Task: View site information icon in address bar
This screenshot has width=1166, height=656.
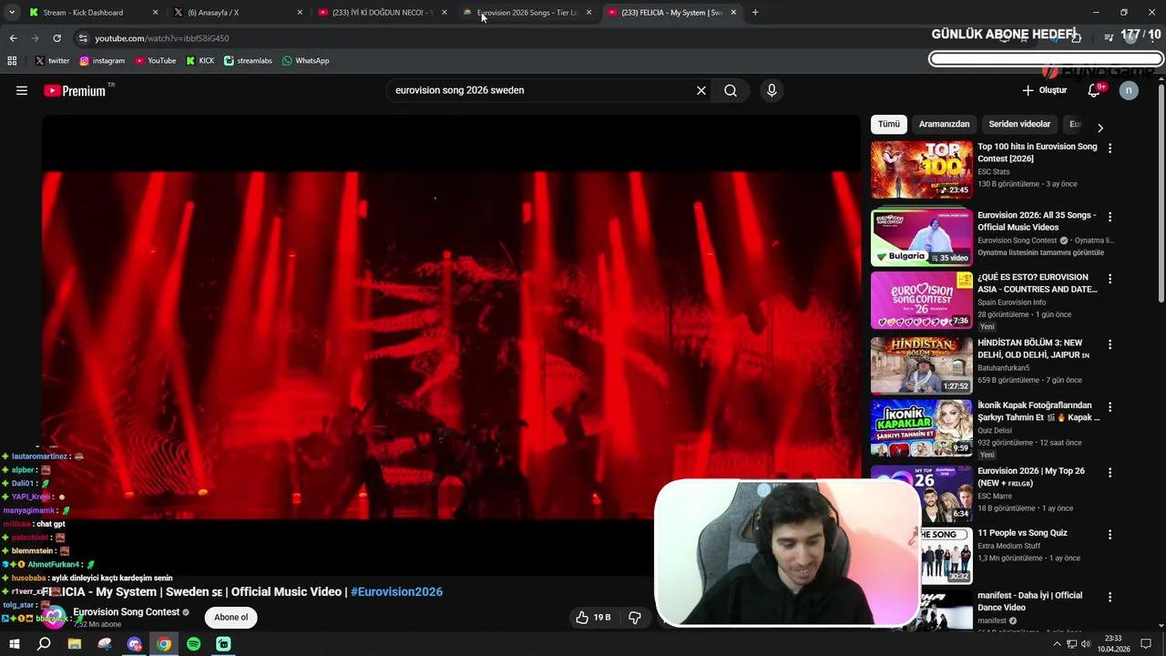Action: 83,38
